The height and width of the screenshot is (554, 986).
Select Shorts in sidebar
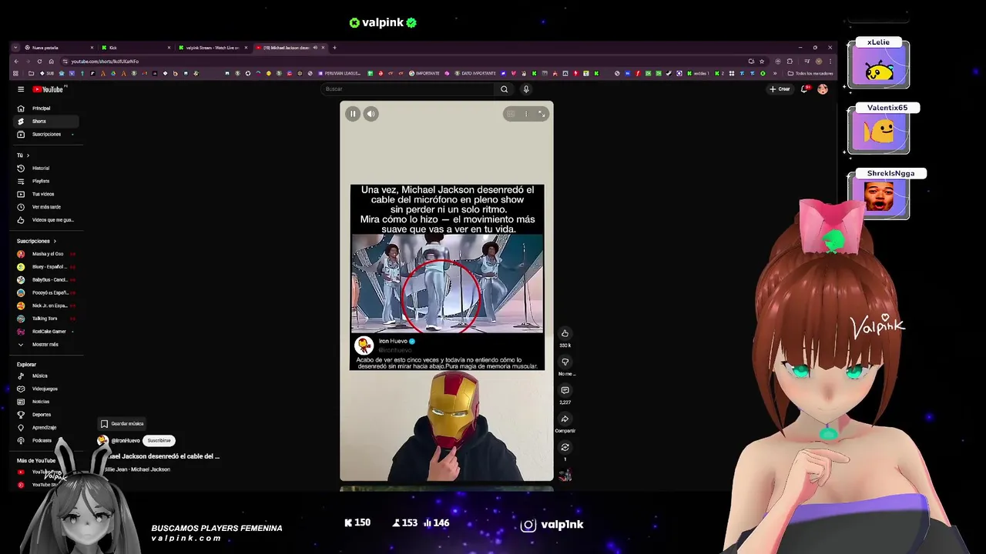[47, 122]
